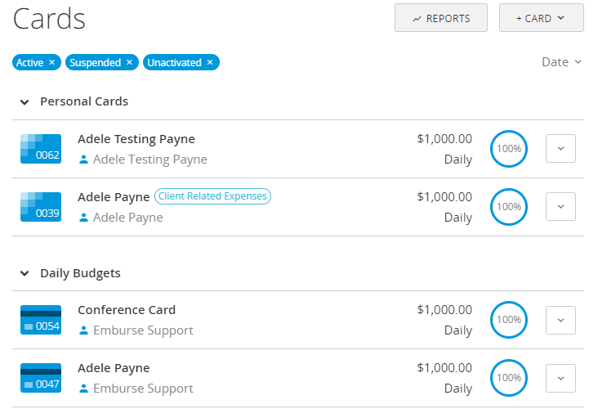Click the Client Related Expenses tag
This screenshot has height=409, width=598.
[212, 196]
